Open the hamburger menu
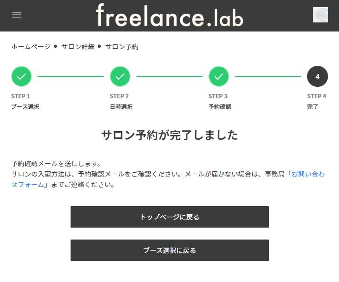The width and height of the screenshot is (339, 282). 17,15
